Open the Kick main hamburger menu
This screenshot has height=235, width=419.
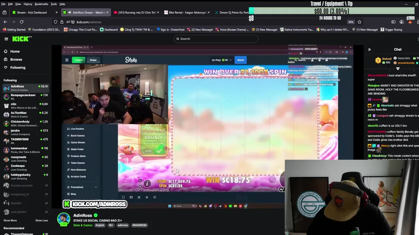coord(6,39)
